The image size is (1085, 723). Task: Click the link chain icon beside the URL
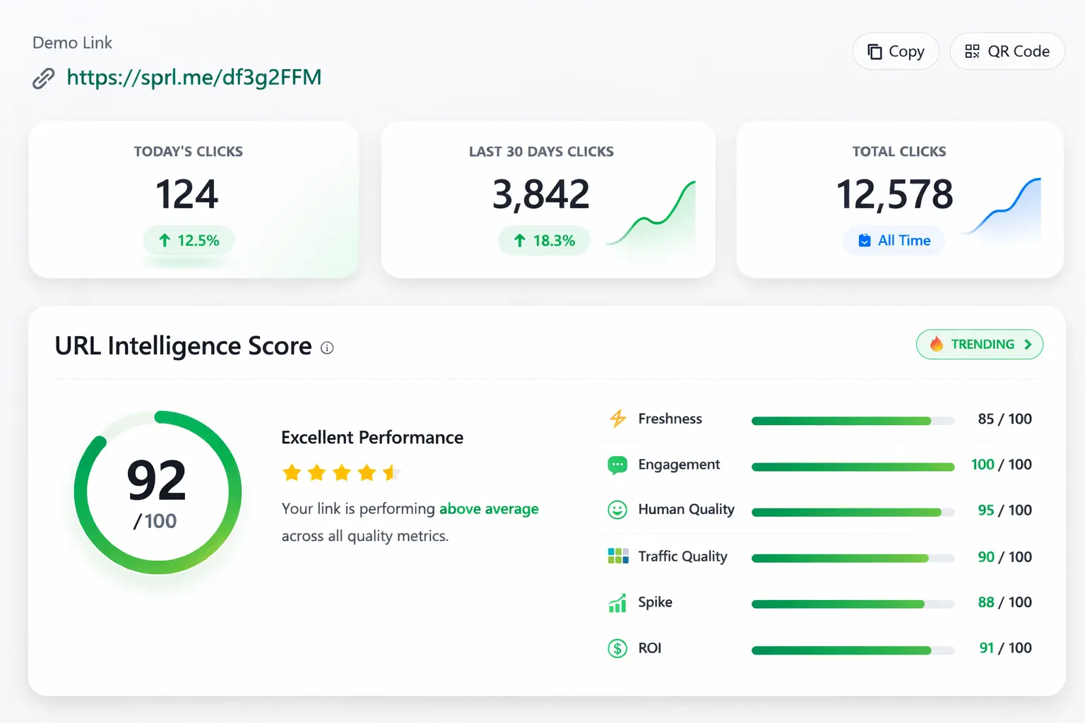pos(43,78)
